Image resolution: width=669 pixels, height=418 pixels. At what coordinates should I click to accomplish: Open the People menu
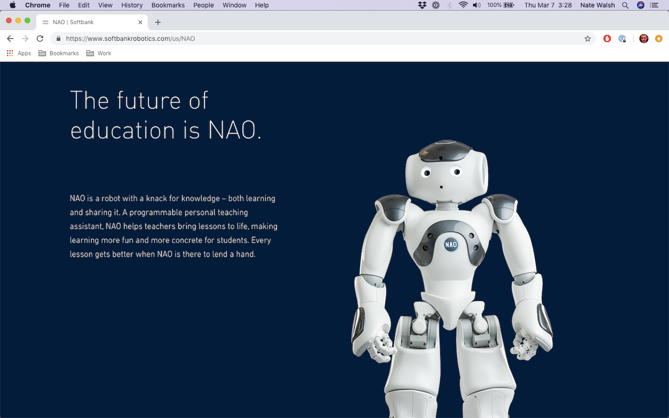click(203, 5)
